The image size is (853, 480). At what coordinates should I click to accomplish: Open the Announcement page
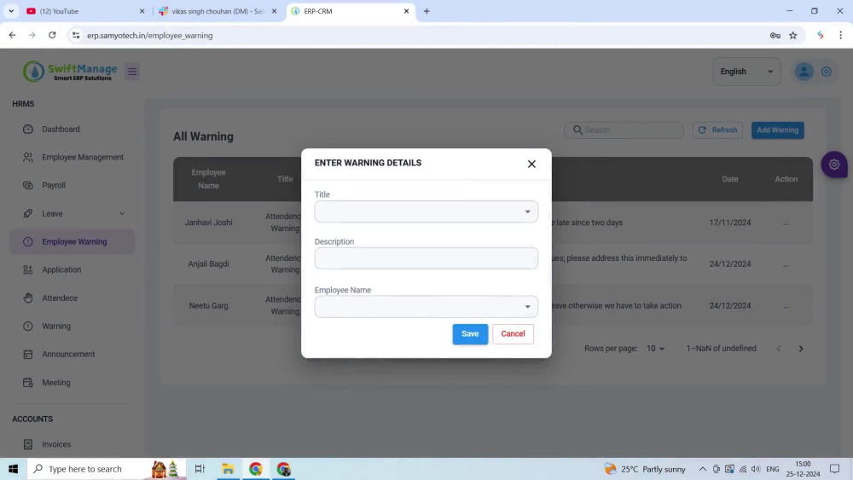pos(68,354)
